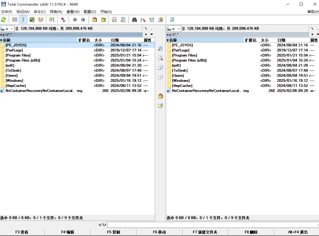Click left panel root backslash button
The height and width of the screenshot is (236, 319).
145,29
